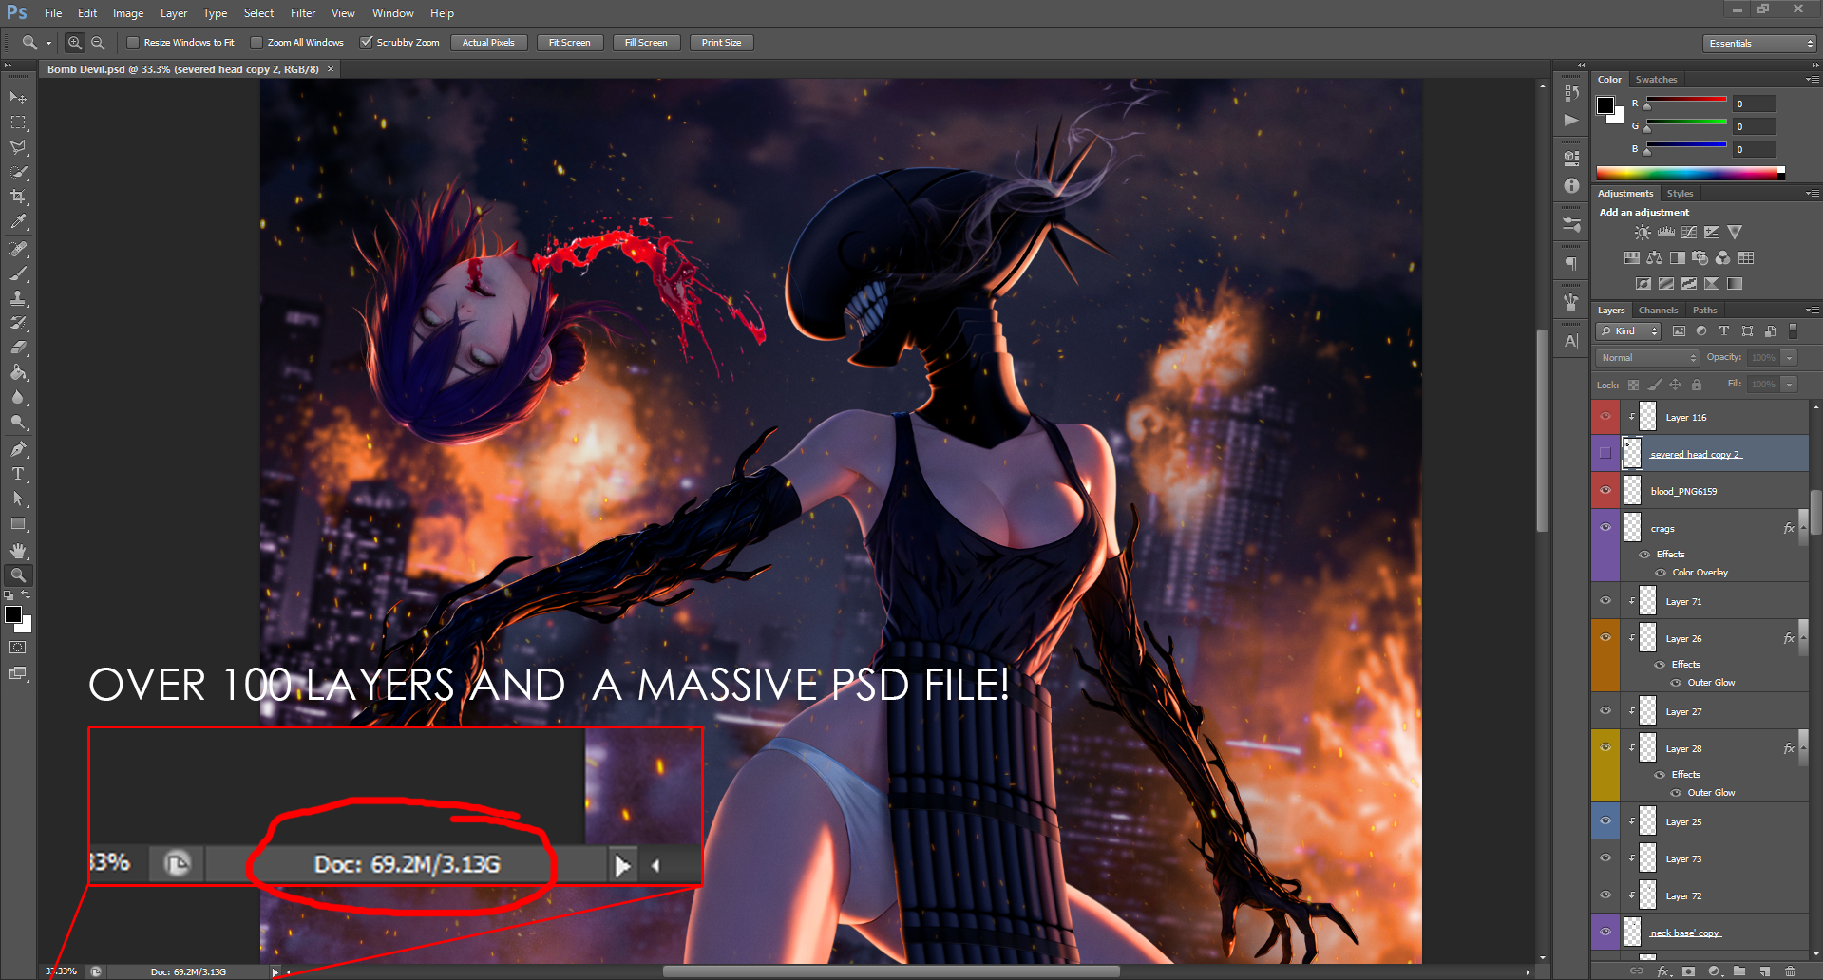The image size is (1823, 980).
Task: Open the Info panel icon
Action: [x=1571, y=186]
